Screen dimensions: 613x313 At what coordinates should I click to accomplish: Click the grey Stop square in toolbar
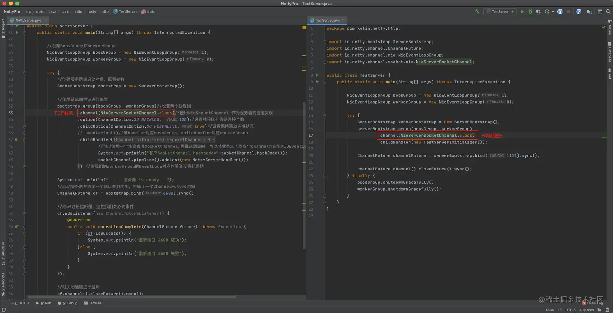click(569, 12)
